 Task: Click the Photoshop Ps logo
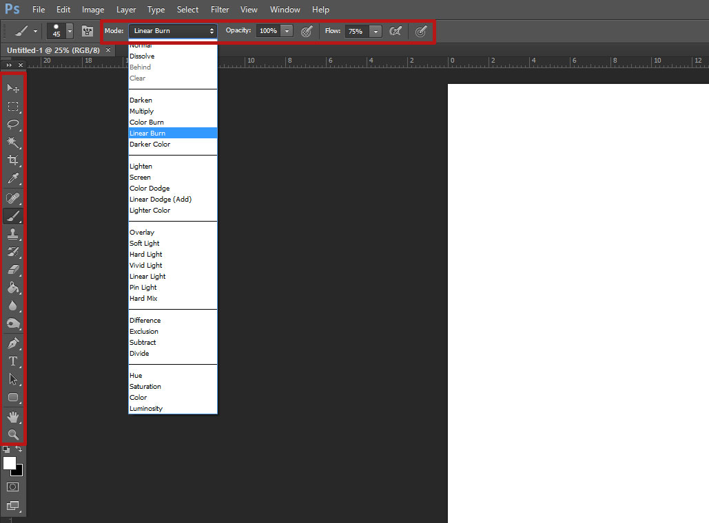(x=12, y=9)
